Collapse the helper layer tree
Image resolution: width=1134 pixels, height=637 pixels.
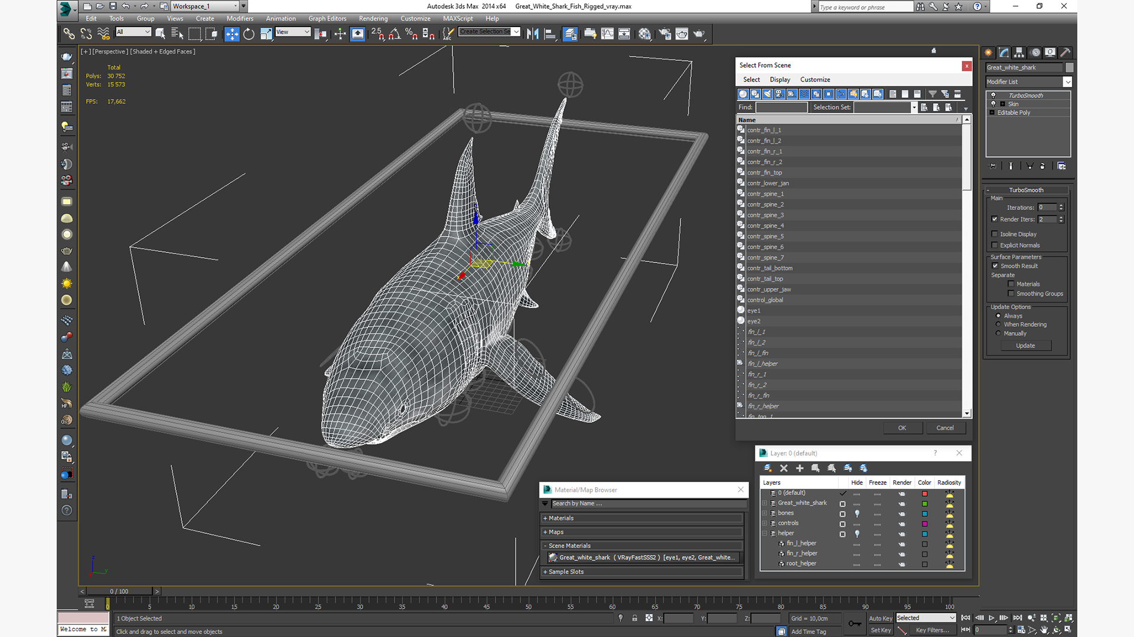coord(765,534)
